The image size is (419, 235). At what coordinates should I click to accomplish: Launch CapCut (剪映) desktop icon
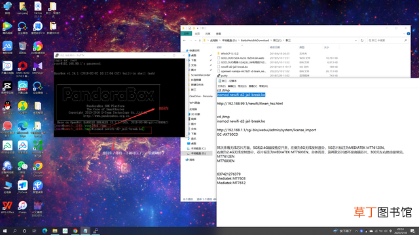(x=7, y=87)
